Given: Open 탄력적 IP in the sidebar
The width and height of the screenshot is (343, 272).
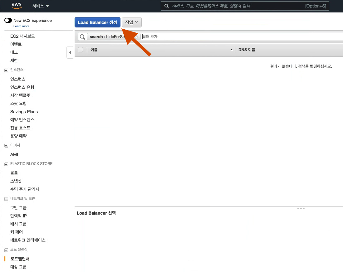Looking at the screenshot, I should pyautogui.click(x=18, y=216).
